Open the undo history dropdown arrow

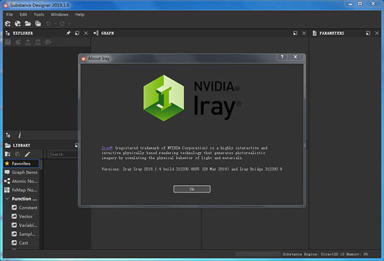[55, 24]
